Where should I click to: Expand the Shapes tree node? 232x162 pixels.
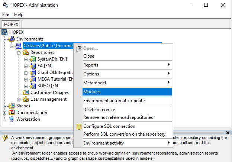pyautogui.click(x=5, y=106)
